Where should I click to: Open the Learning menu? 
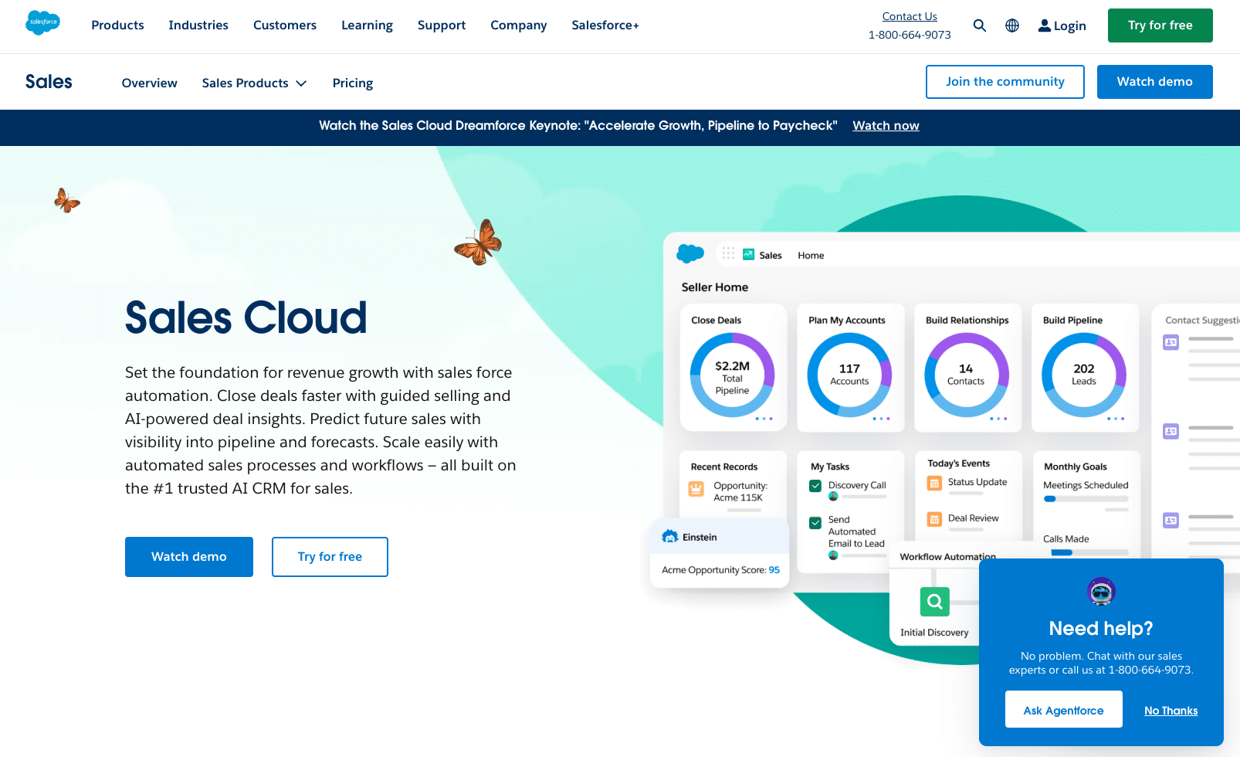(367, 25)
